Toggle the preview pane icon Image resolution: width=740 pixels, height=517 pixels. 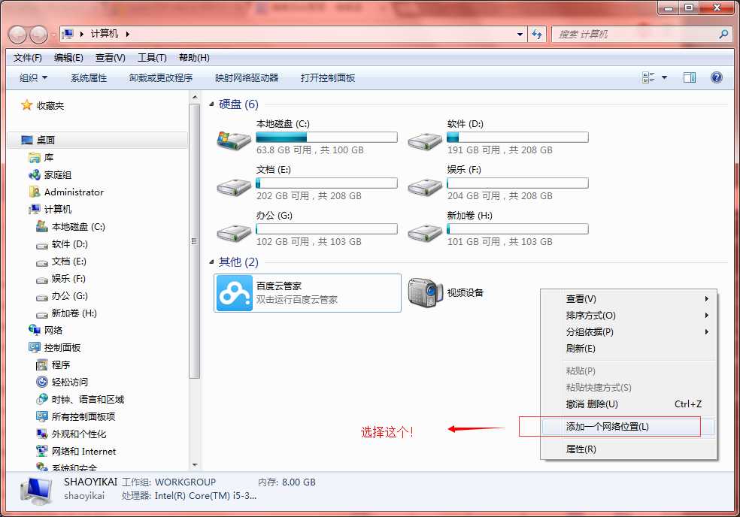690,77
